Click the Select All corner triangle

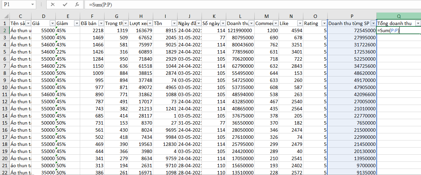(6, 16)
